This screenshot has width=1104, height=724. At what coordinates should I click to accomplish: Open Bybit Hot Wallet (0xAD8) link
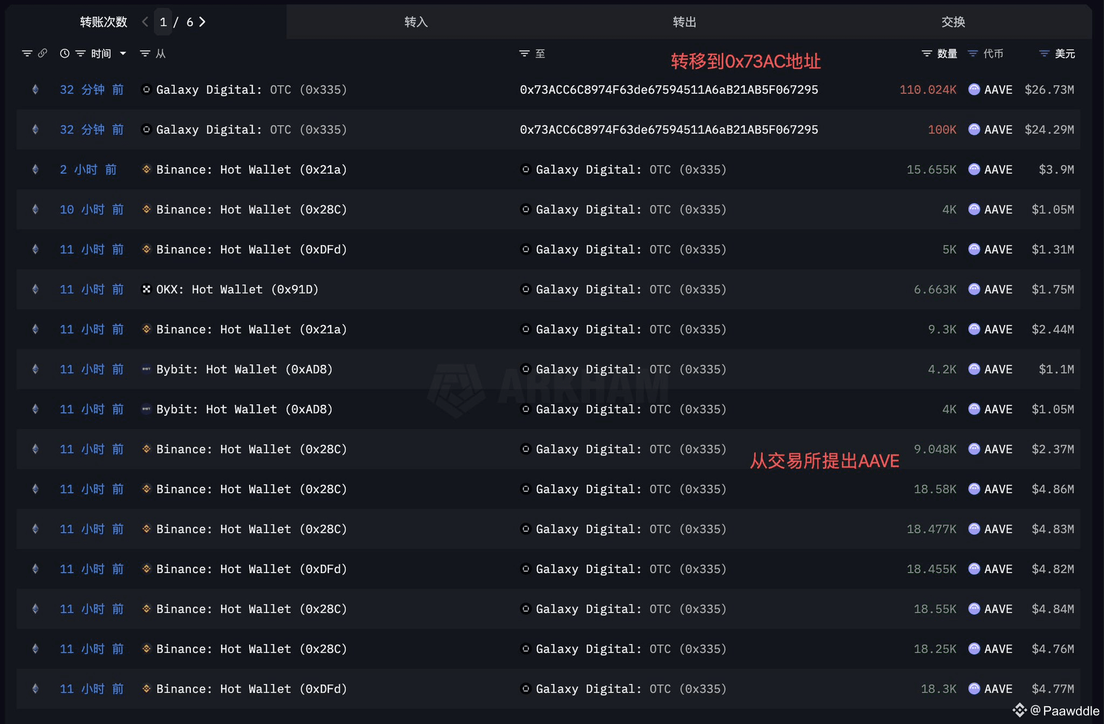point(244,369)
